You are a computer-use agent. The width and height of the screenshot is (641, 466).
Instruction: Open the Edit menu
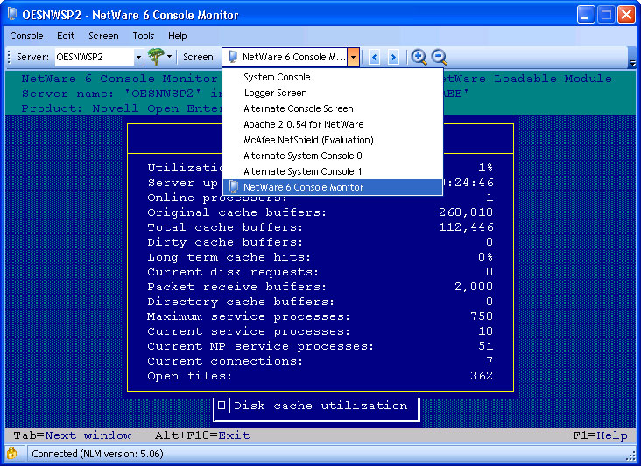(66, 36)
